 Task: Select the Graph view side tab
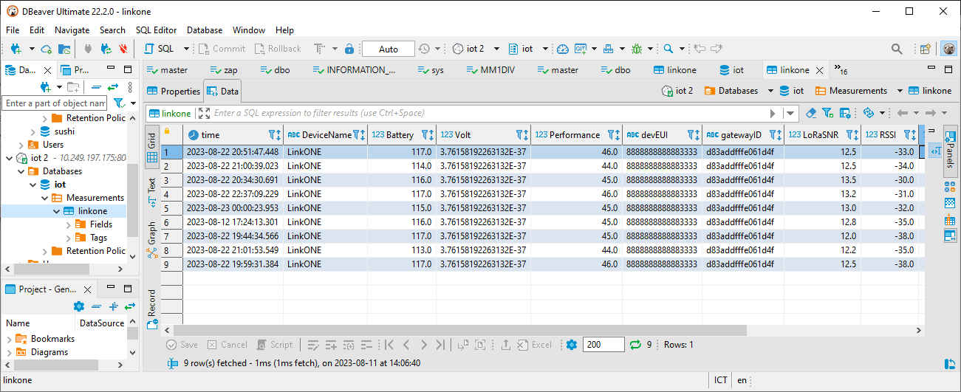tap(152, 239)
